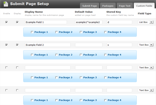Tick Package 1 under Example Field 1
Viewport: 156px width, 105px height.
pos(32,32)
